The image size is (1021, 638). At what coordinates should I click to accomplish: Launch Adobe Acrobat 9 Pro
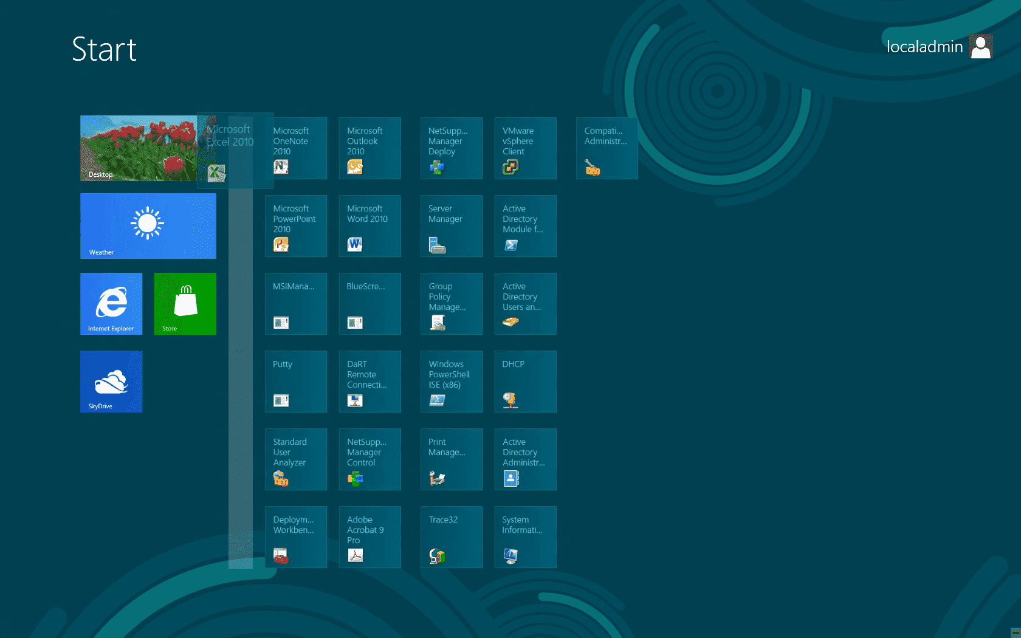(x=370, y=537)
